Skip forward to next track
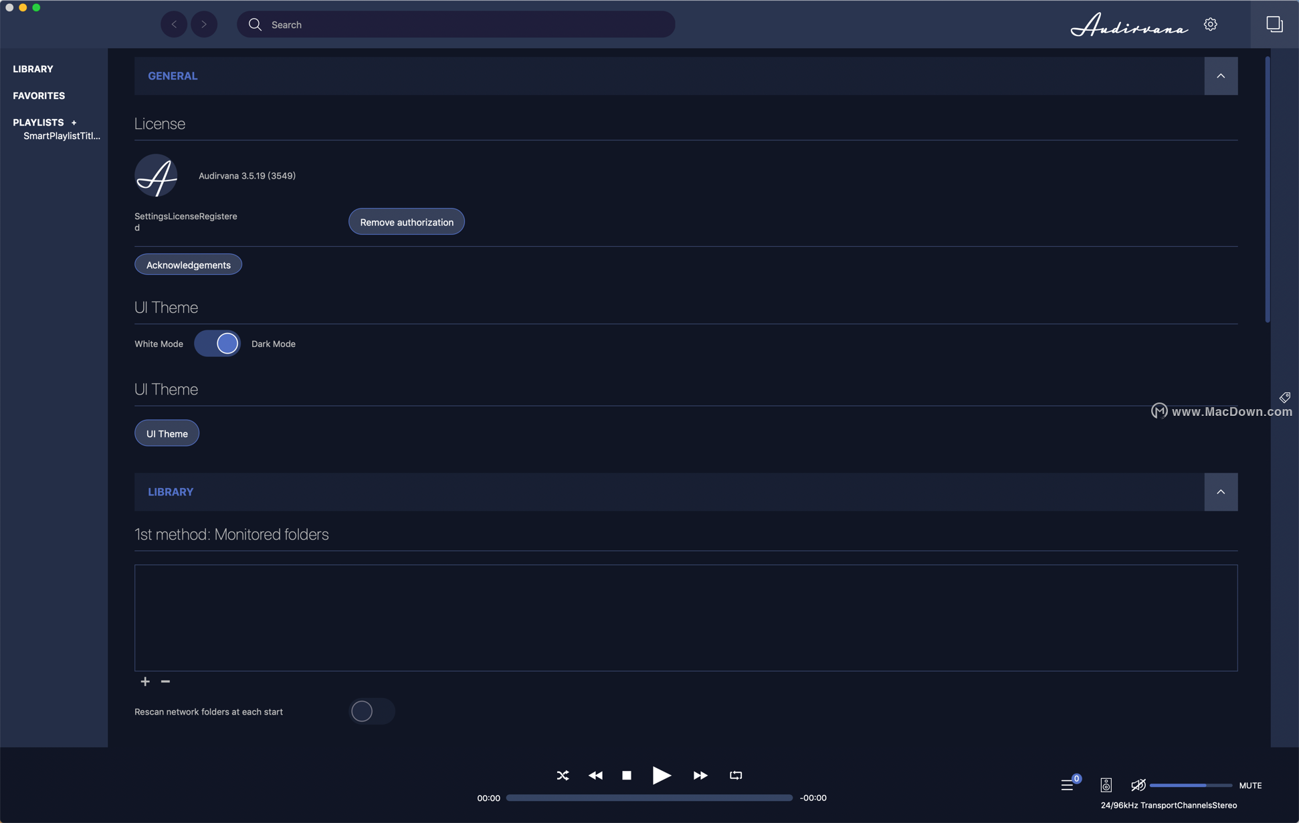The width and height of the screenshot is (1299, 823). pyautogui.click(x=700, y=776)
